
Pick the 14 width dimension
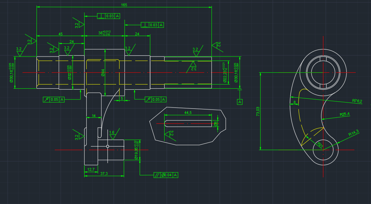tap(93, 116)
